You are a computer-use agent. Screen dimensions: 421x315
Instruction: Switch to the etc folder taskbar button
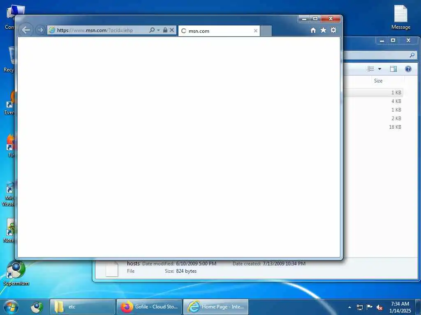pyautogui.click(x=82, y=307)
